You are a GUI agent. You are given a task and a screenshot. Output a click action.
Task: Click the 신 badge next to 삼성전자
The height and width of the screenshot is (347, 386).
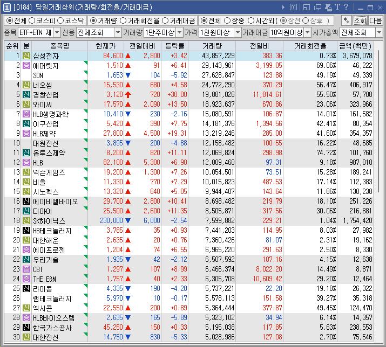26,56
